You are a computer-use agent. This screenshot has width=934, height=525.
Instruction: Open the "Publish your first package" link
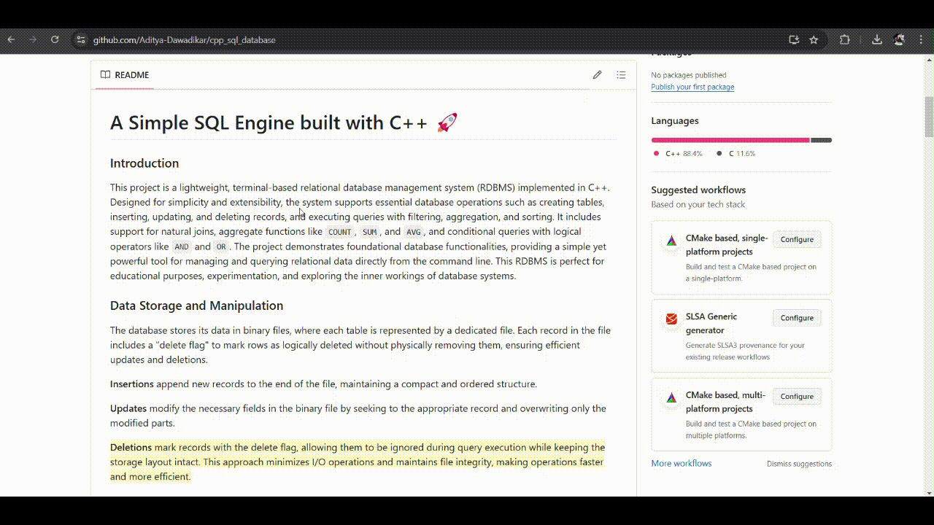pyautogui.click(x=692, y=87)
